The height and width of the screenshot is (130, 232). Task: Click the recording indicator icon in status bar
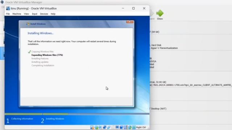[x=121, y=127]
